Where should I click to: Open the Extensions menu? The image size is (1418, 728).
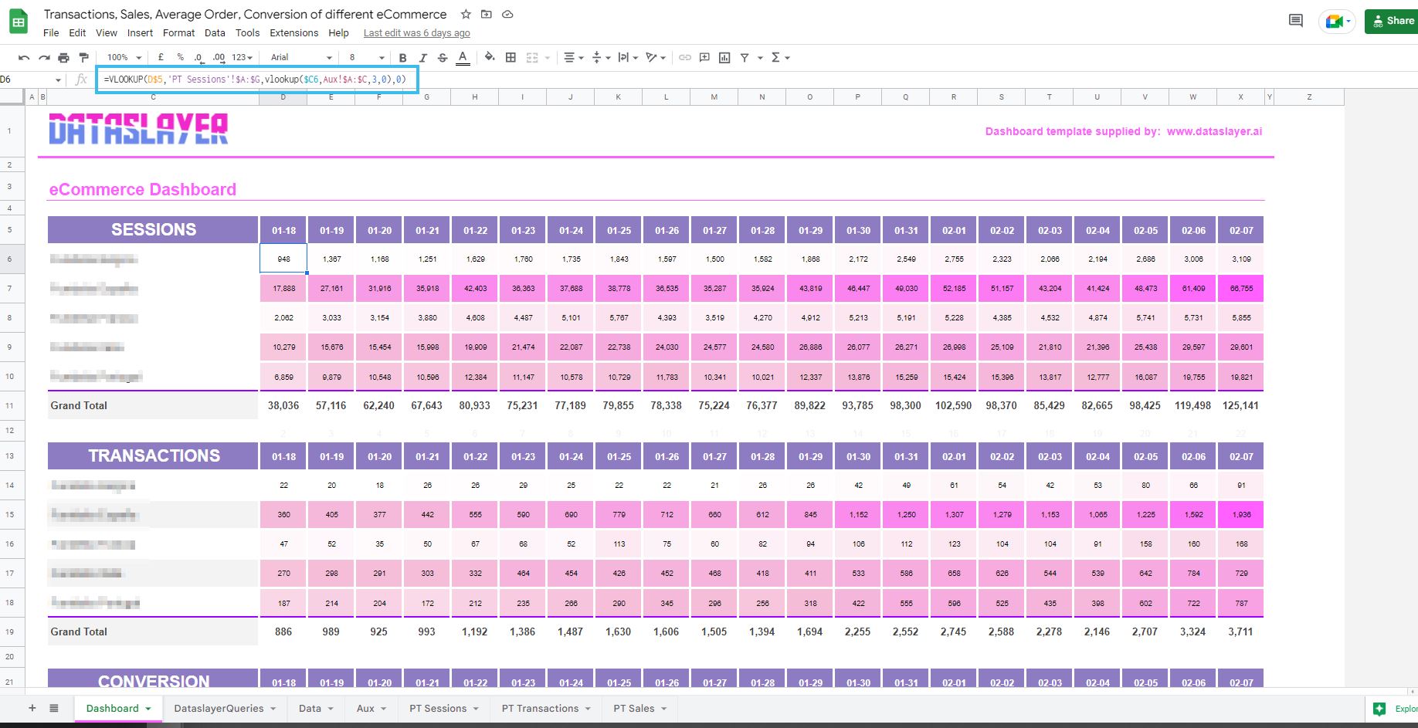coord(293,33)
